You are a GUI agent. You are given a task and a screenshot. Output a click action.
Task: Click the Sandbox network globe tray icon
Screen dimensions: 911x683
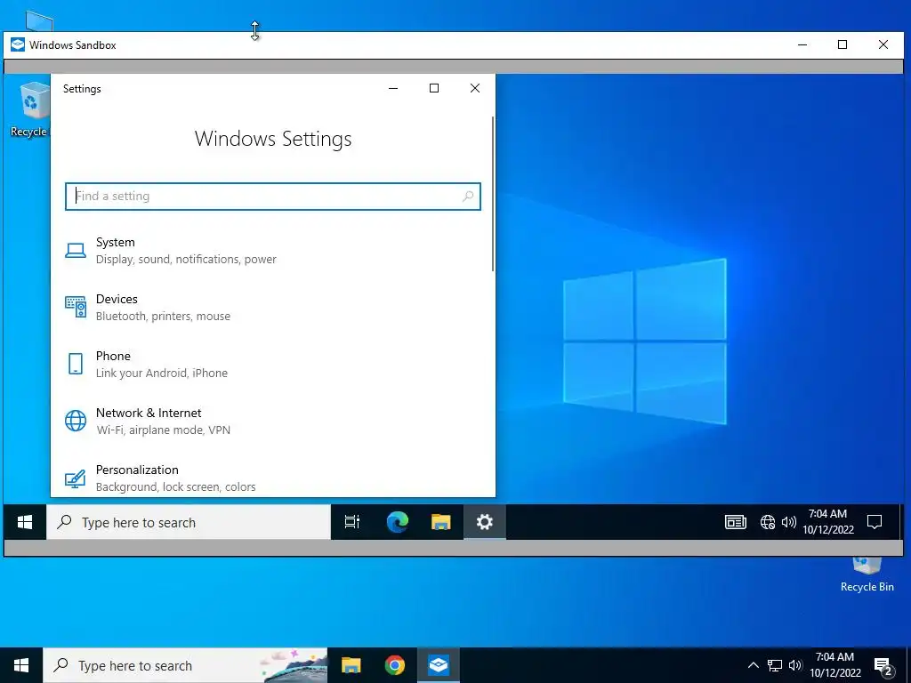(768, 522)
